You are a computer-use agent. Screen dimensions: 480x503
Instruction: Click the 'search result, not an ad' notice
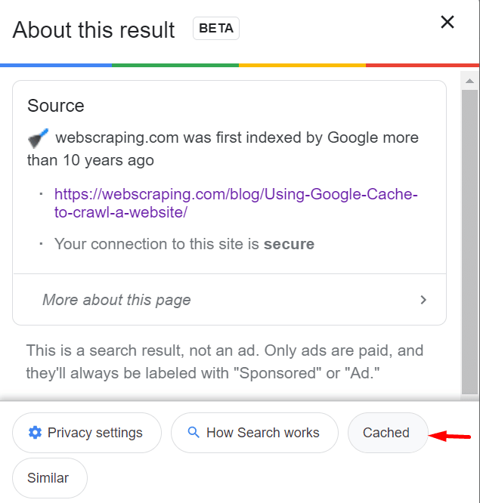[x=225, y=360]
